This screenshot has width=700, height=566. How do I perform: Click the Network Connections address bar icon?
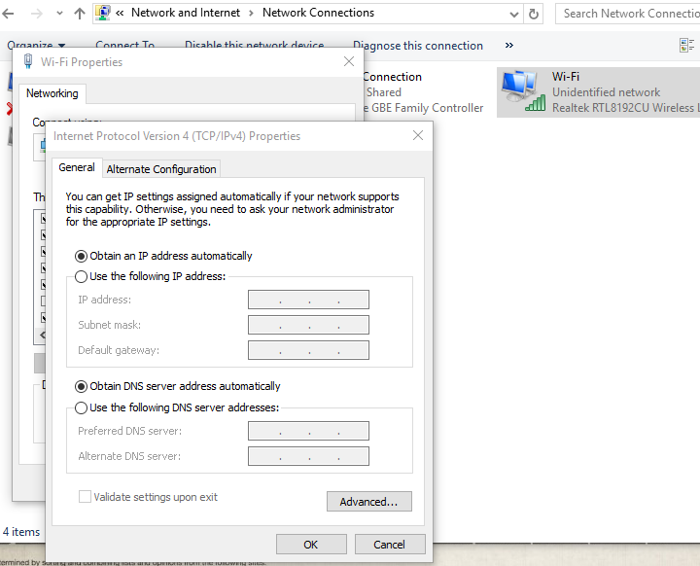tap(103, 13)
